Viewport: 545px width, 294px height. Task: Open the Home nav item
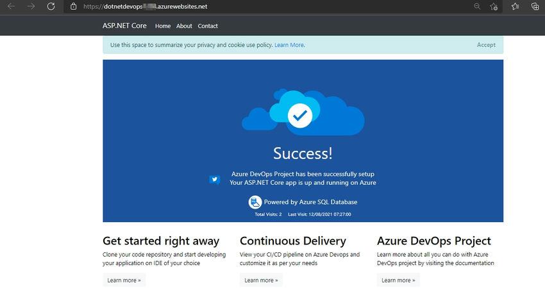tap(163, 26)
